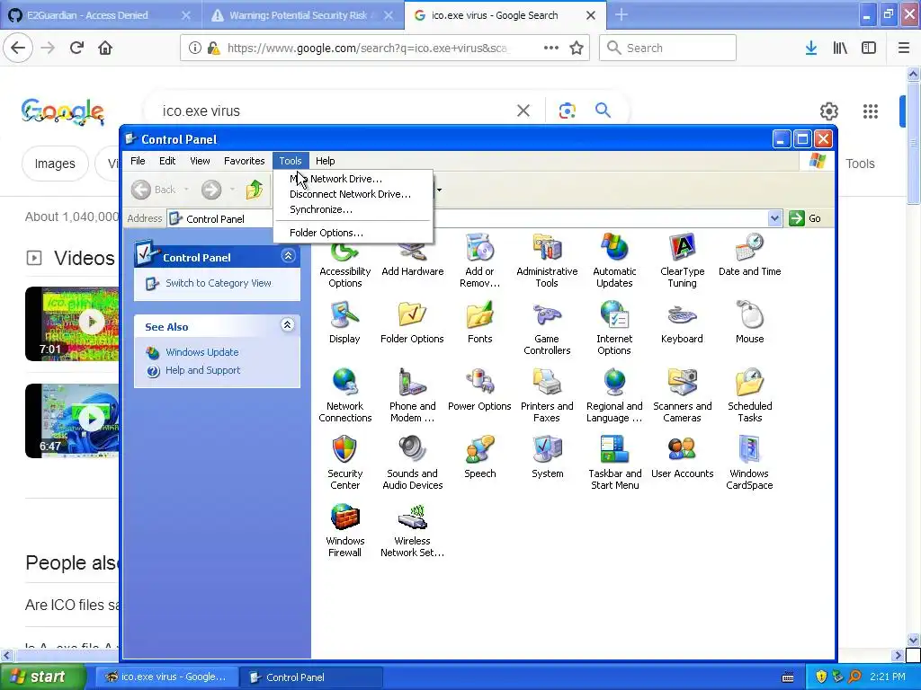
Task: Open the System applet icon
Action: pos(547,457)
